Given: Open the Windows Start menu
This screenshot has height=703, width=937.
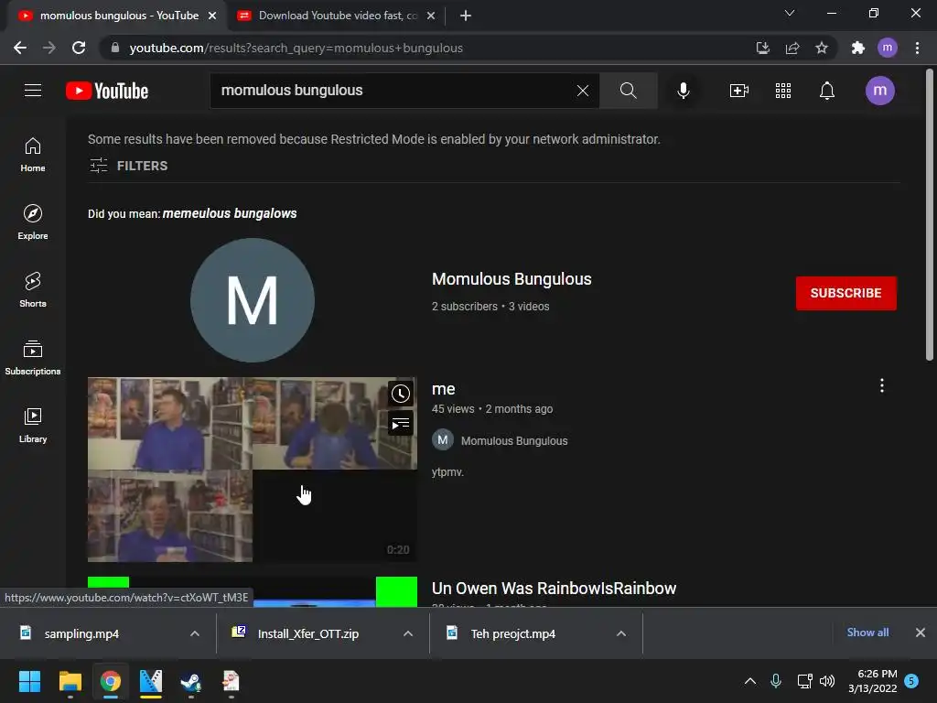Looking at the screenshot, I should point(29,681).
